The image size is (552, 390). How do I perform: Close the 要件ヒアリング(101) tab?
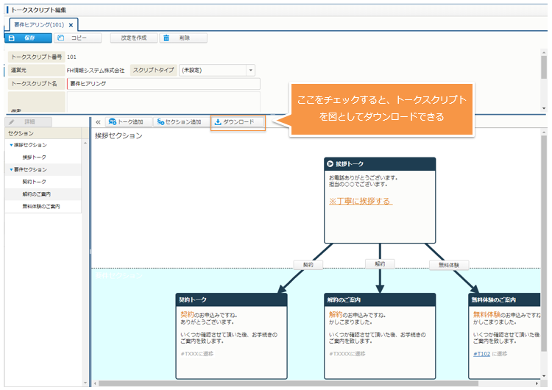pos(71,25)
